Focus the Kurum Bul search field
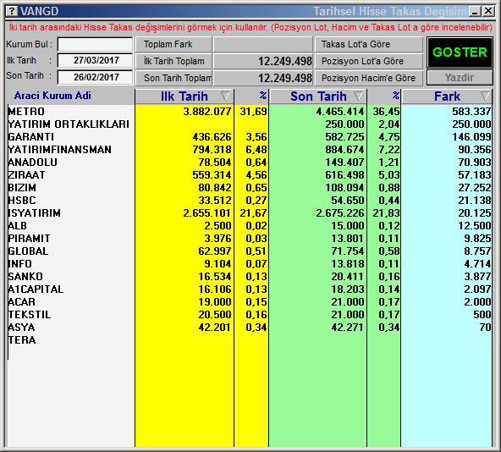The image size is (501, 452). 96,44
